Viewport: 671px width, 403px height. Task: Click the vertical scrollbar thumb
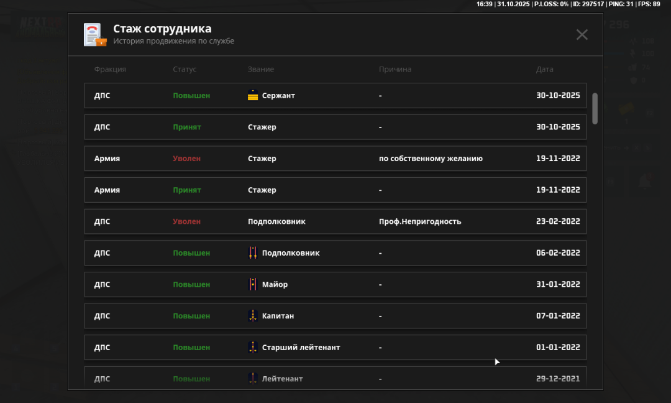(595, 108)
